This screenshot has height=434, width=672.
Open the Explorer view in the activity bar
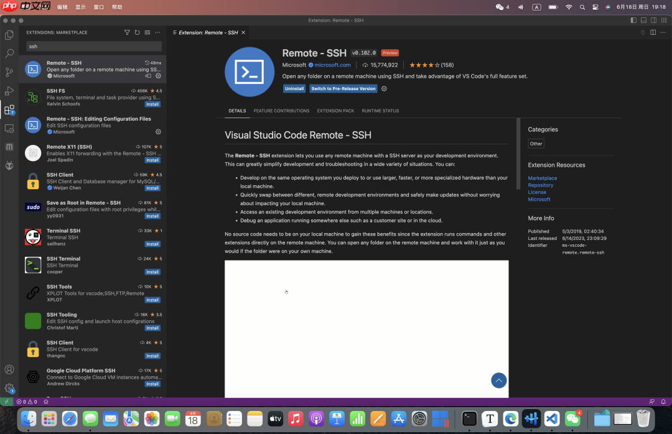[x=9, y=35]
